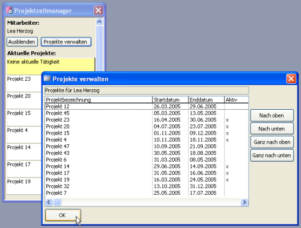Click start date 10.09.2005 of Projekt 47
301x228 pixels.
[x=167, y=146]
